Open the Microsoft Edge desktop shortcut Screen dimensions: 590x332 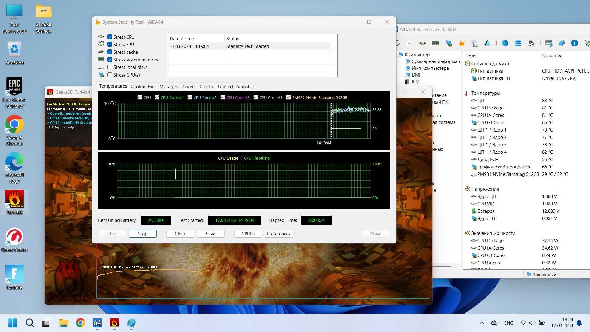(14, 168)
